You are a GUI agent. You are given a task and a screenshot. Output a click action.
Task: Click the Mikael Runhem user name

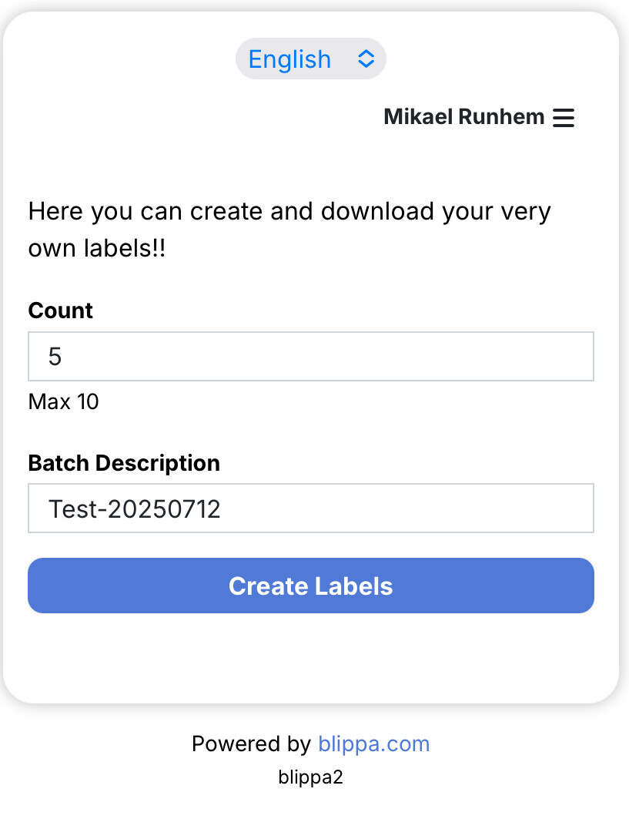coord(463,117)
